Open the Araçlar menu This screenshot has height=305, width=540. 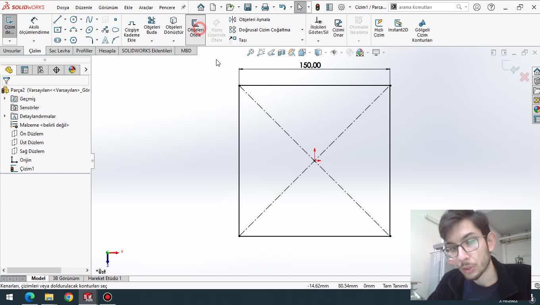pos(146,8)
